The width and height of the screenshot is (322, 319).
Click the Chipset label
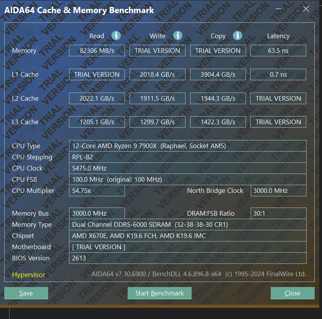(23, 236)
